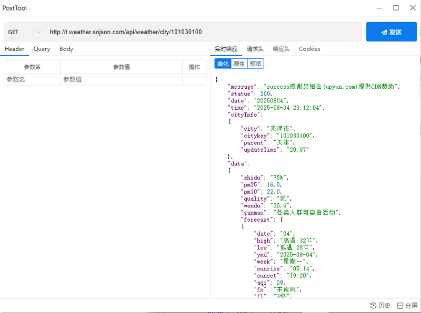Click the "pm10": 22.0 line

pyautogui.click(x=261, y=192)
